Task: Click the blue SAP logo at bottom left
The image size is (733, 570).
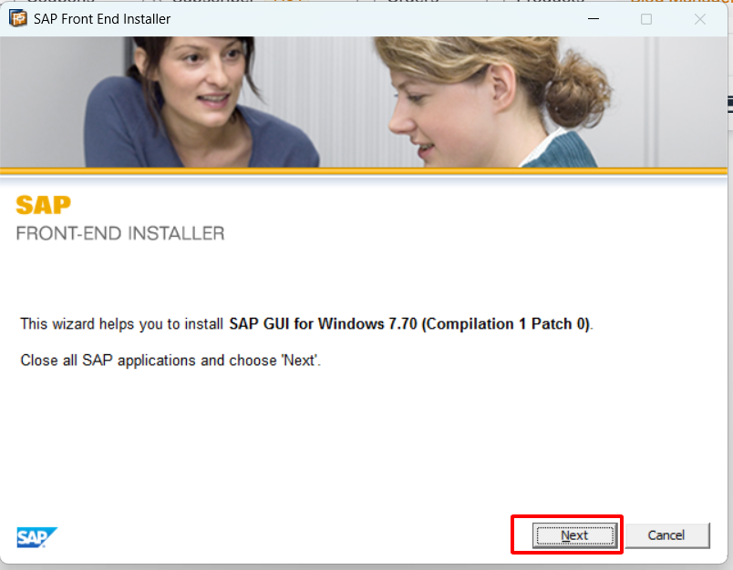Action: (36, 537)
